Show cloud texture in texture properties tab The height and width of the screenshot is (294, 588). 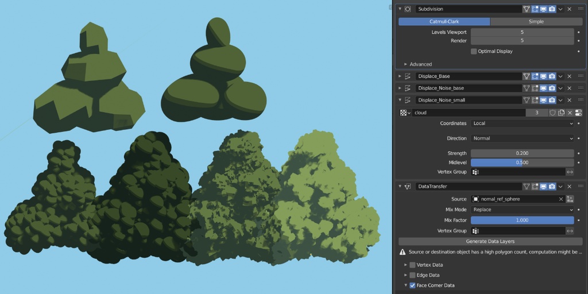coord(578,113)
